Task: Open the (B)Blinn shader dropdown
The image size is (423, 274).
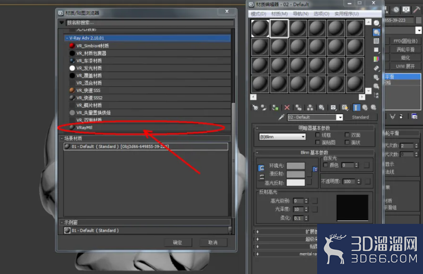Action: [282, 137]
